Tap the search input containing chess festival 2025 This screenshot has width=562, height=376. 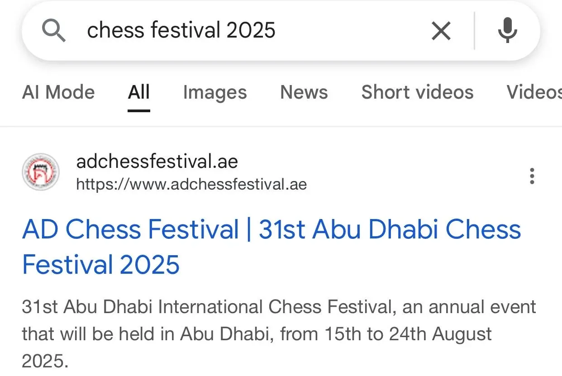click(182, 30)
